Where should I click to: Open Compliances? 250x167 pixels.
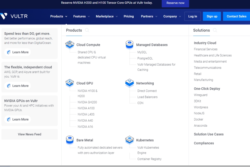(204, 143)
